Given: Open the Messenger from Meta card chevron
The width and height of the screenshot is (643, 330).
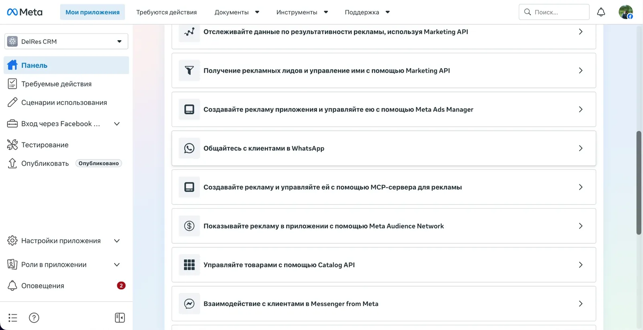Looking at the screenshot, I should pyautogui.click(x=581, y=304).
